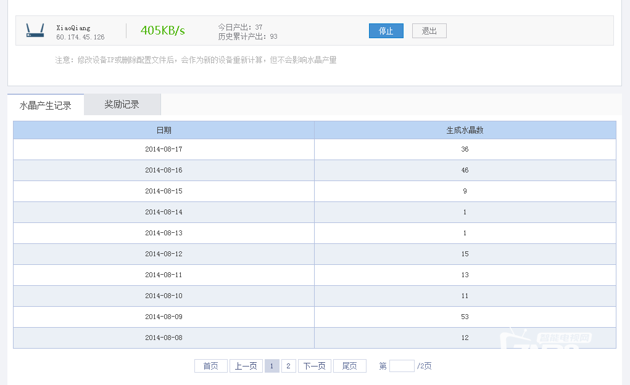
Task: Select date cell 2014-08-10
Action: [x=164, y=296]
